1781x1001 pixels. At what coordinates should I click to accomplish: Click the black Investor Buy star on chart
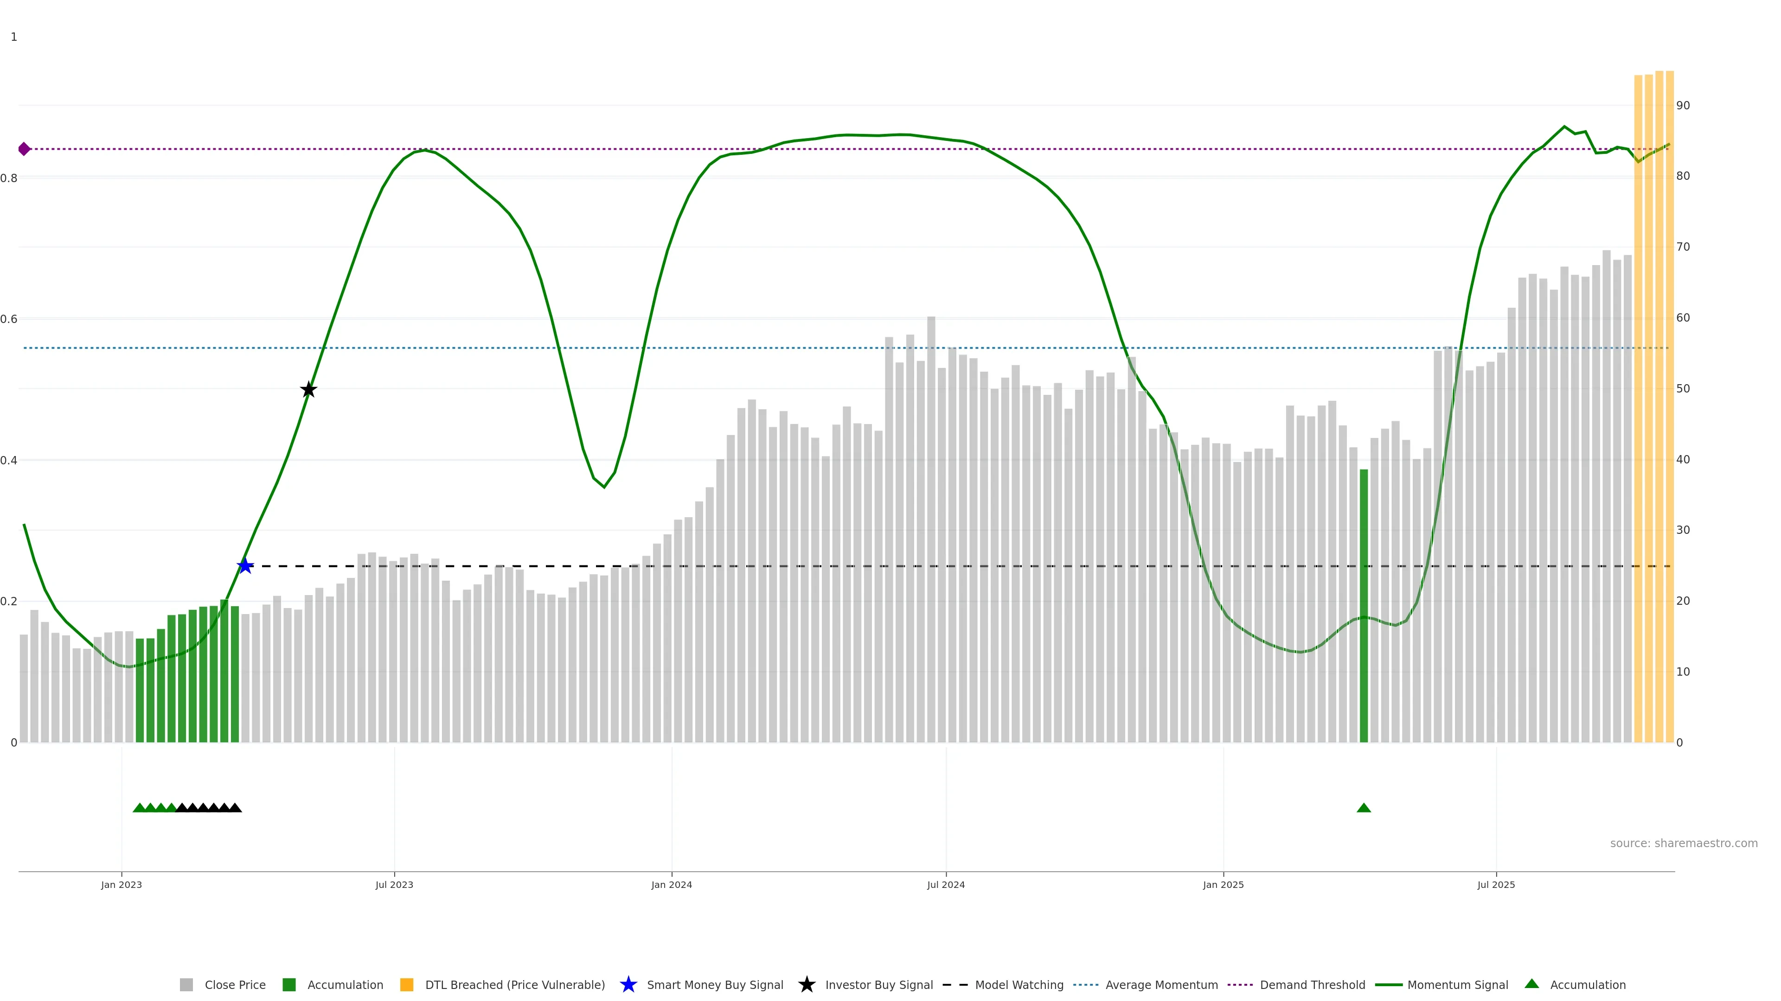[x=308, y=390]
